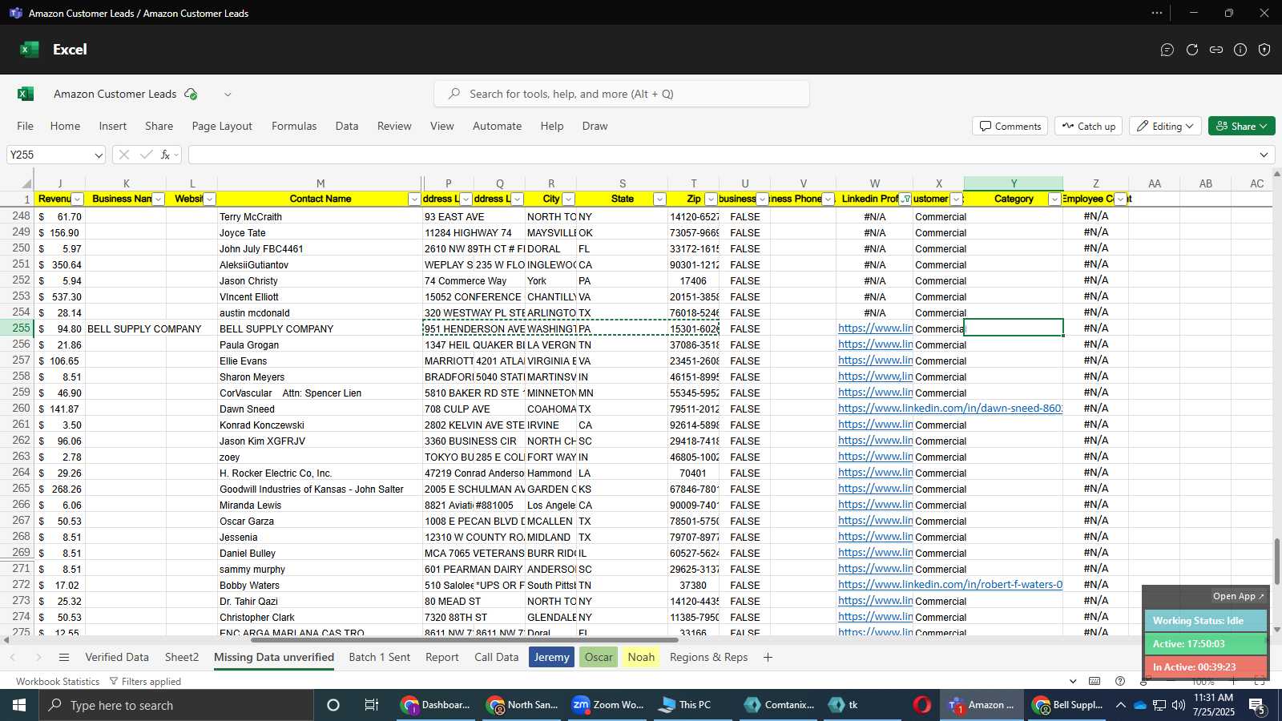This screenshot has height=721, width=1282.
Task: Expand the Name Box dropdown arrow
Action: point(99,155)
